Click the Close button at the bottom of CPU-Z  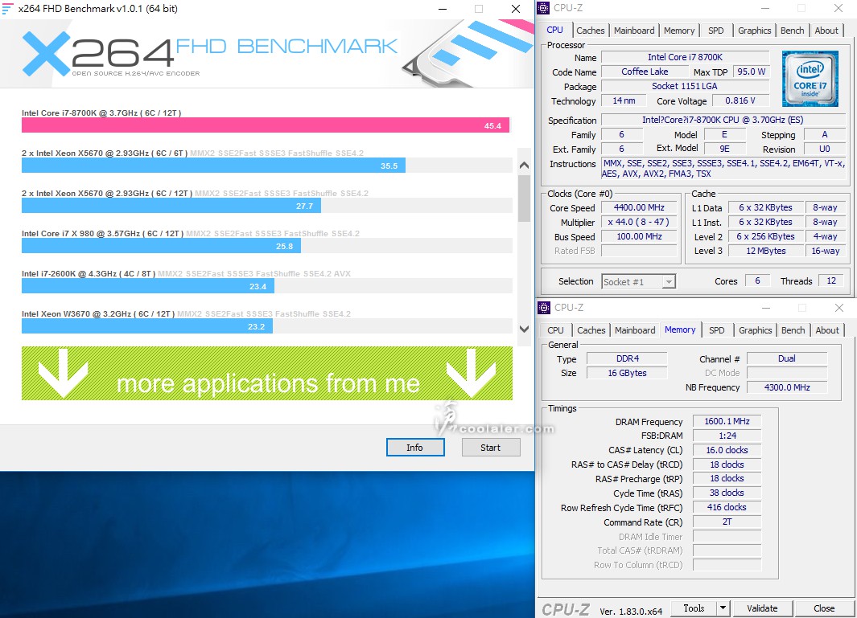pyautogui.click(x=824, y=608)
